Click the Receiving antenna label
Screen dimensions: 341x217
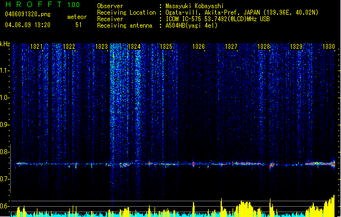[125, 25]
